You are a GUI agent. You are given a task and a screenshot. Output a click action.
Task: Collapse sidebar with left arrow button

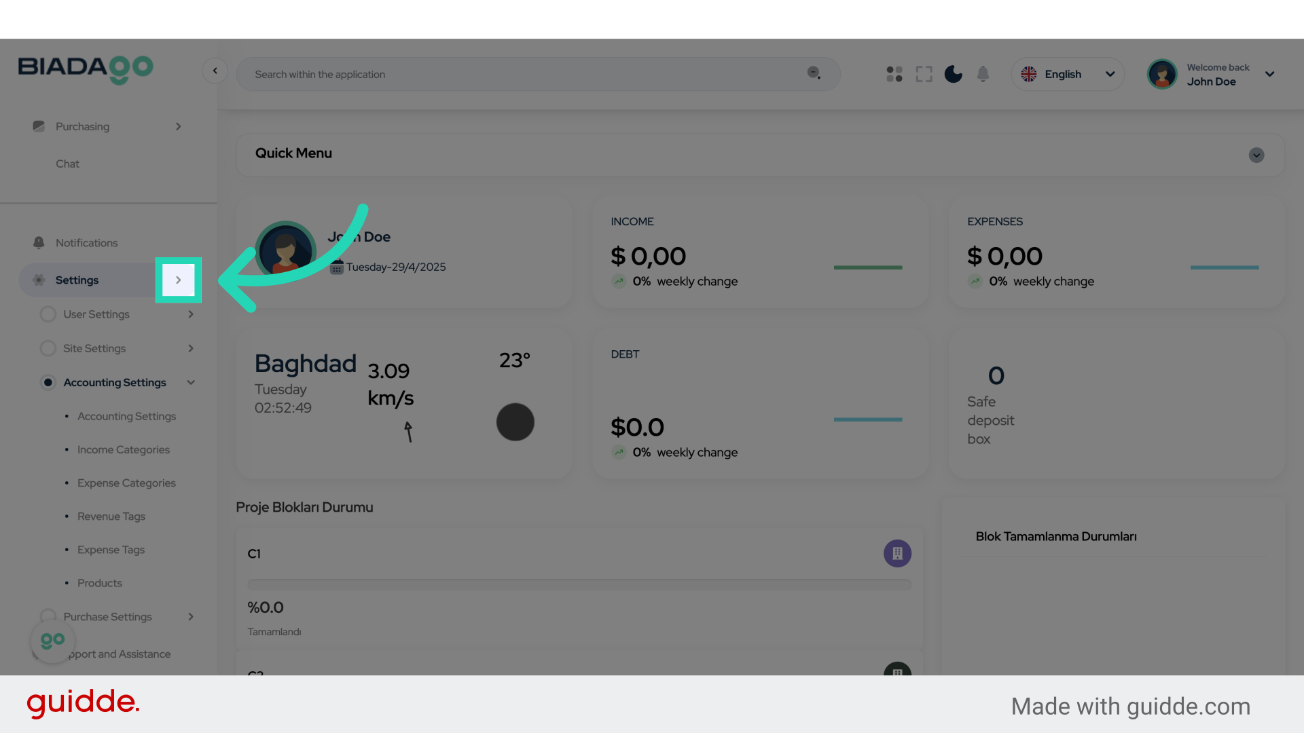pyautogui.click(x=215, y=71)
